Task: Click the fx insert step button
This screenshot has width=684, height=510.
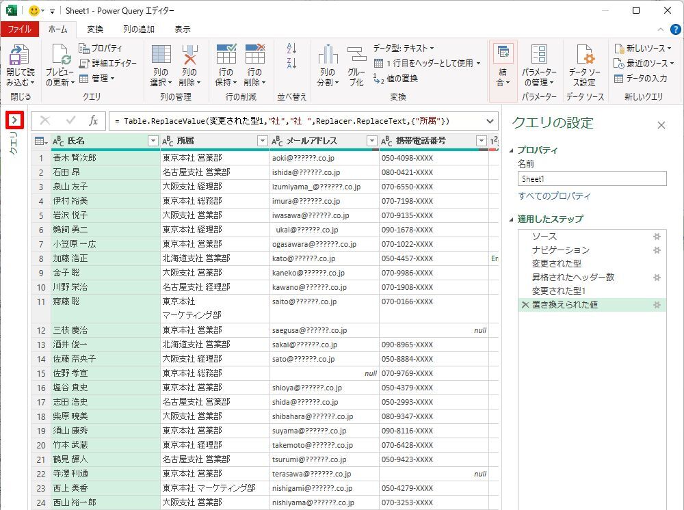Action: [93, 121]
